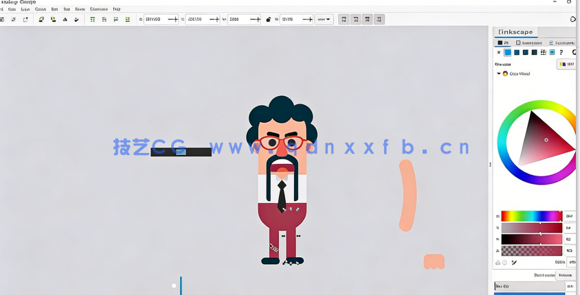Toggle move gradients with objects button
Image resolution: width=580 pixels, height=295 pixels.
pyautogui.click(x=367, y=19)
